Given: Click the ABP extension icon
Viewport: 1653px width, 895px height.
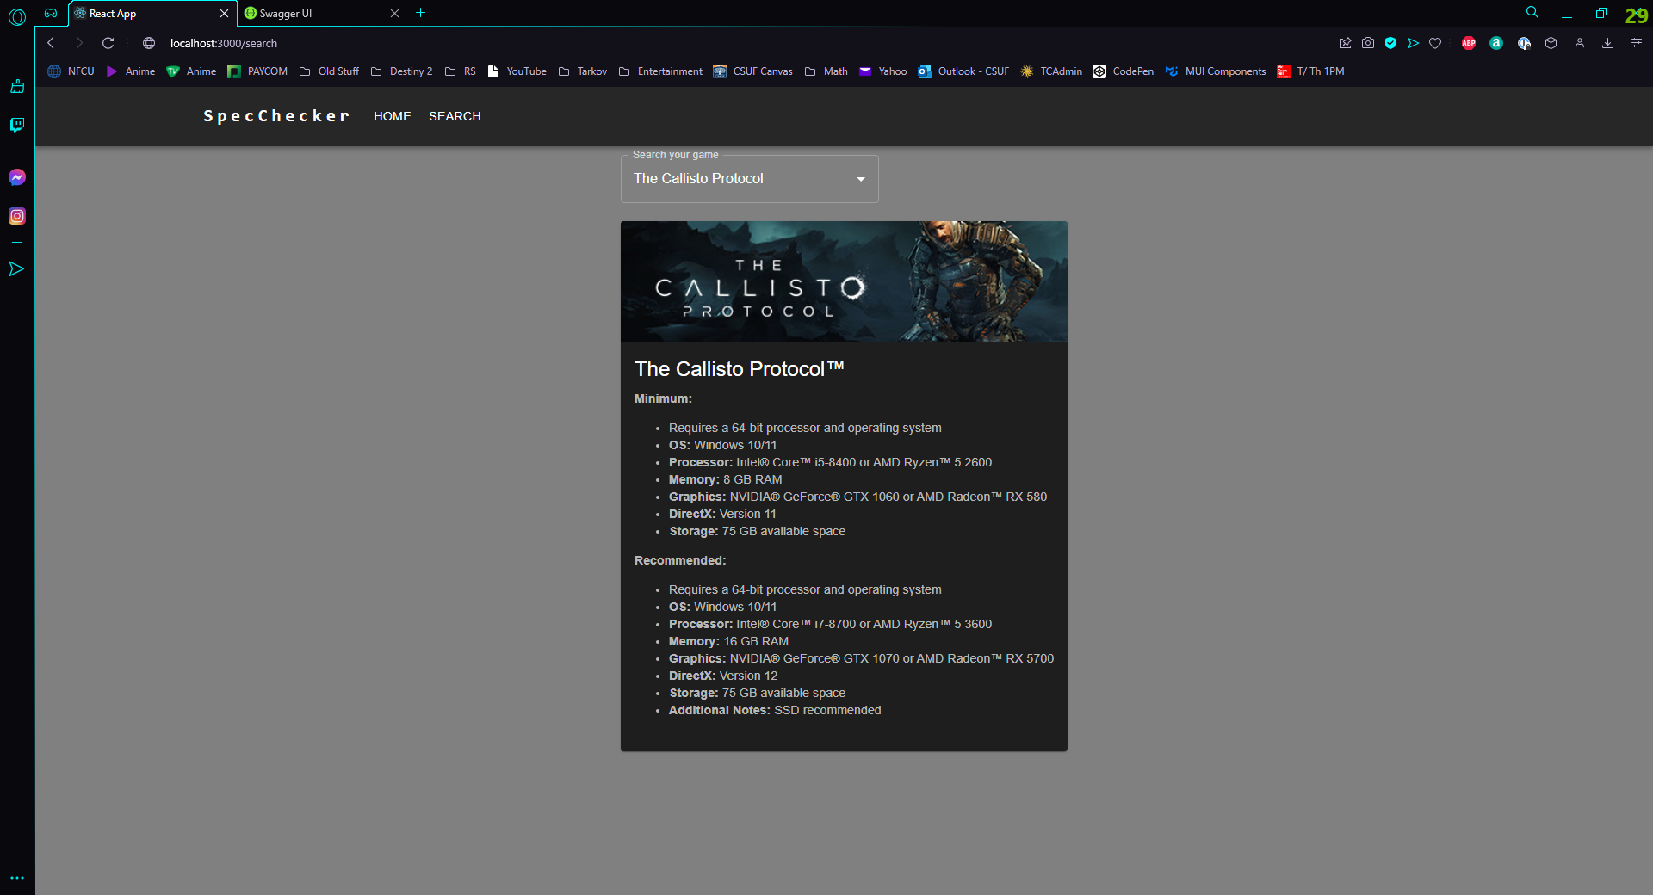Looking at the screenshot, I should [1469, 43].
